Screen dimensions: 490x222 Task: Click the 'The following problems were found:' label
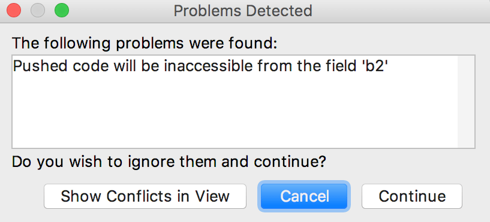click(145, 44)
